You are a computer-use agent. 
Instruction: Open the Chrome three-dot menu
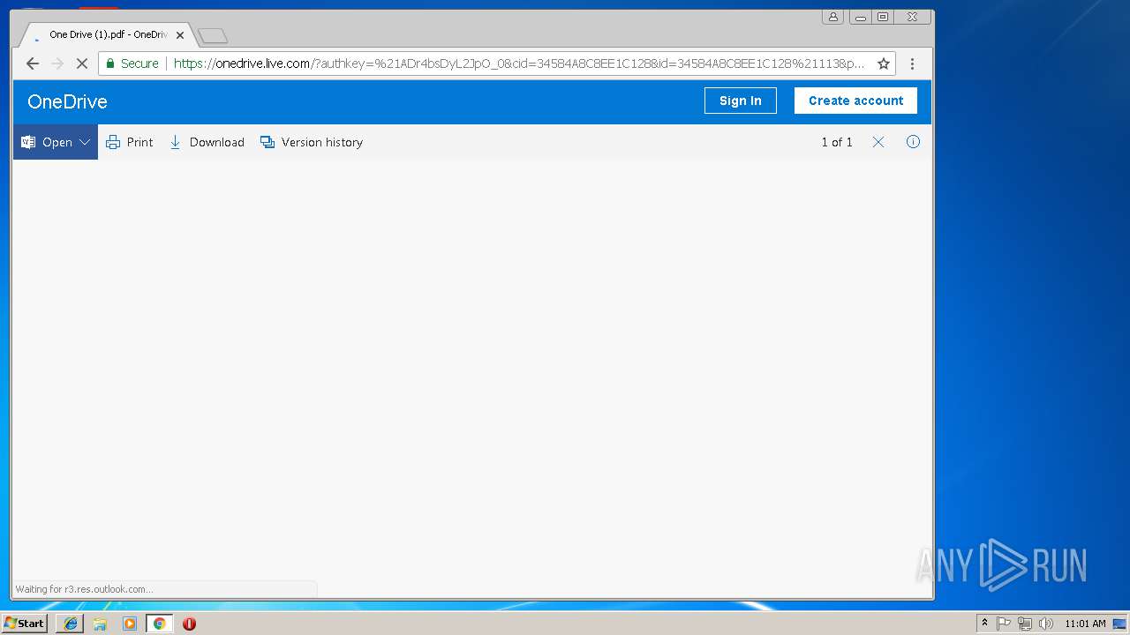(912, 63)
